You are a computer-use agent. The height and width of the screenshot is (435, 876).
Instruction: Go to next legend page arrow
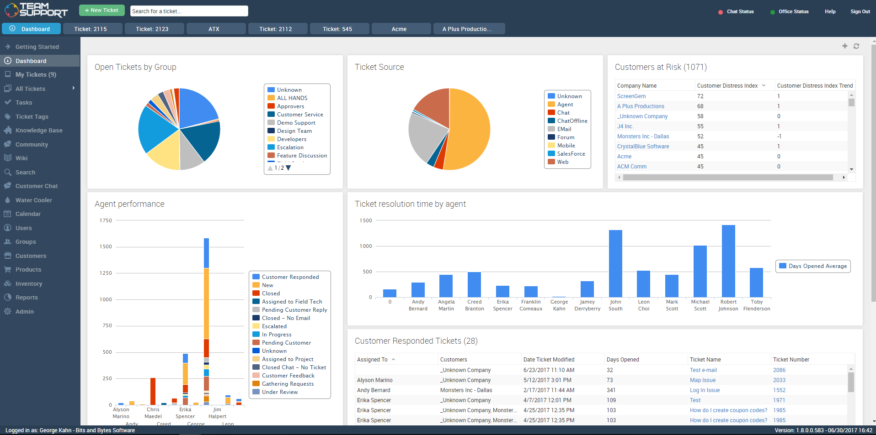(288, 168)
